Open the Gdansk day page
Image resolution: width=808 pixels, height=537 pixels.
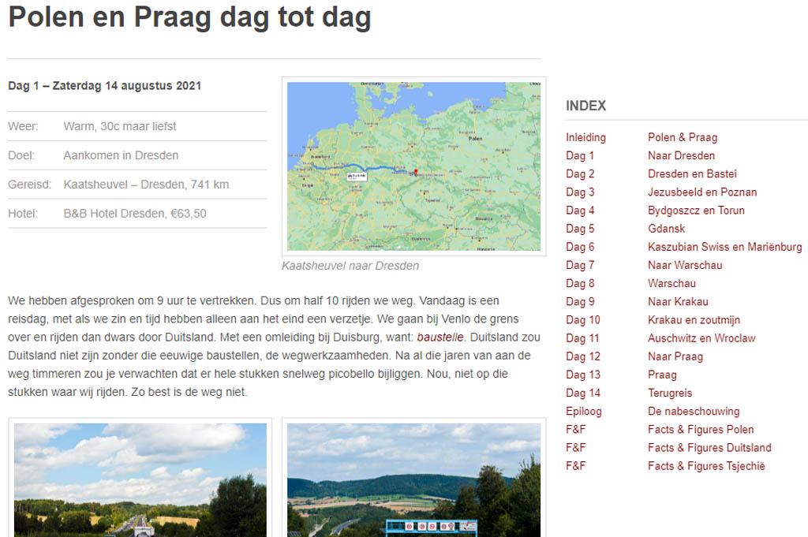(x=667, y=229)
